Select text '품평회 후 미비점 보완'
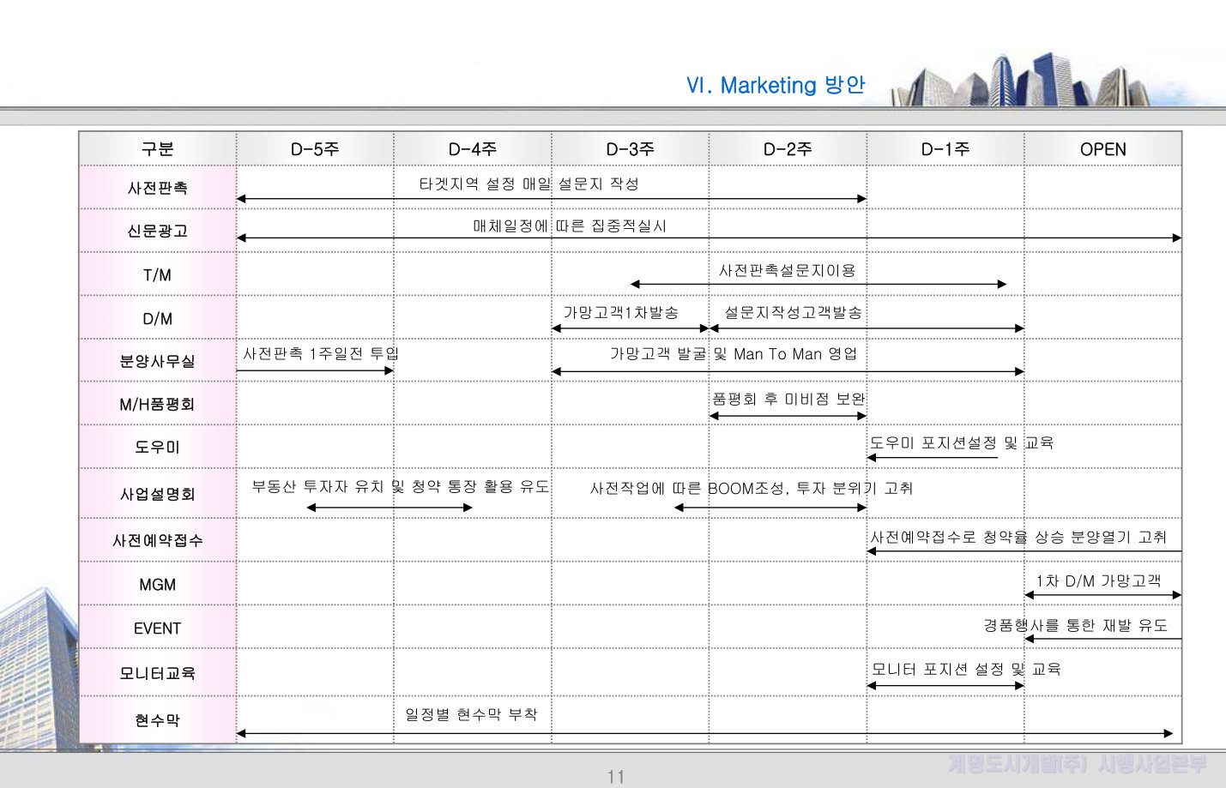 (x=788, y=399)
